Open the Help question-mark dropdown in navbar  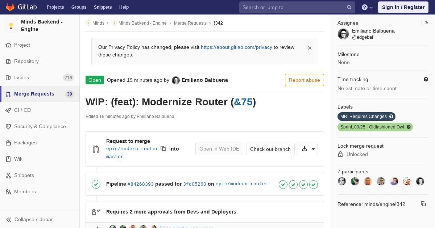pos(367,7)
